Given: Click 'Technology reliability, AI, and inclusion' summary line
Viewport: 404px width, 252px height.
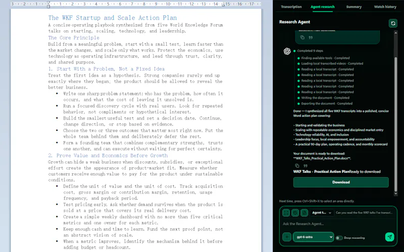Looking at the screenshot, I should tap(321, 135).
